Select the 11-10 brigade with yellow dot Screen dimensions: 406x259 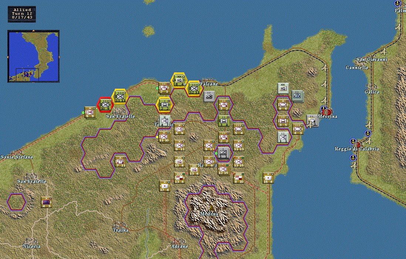click(x=165, y=137)
